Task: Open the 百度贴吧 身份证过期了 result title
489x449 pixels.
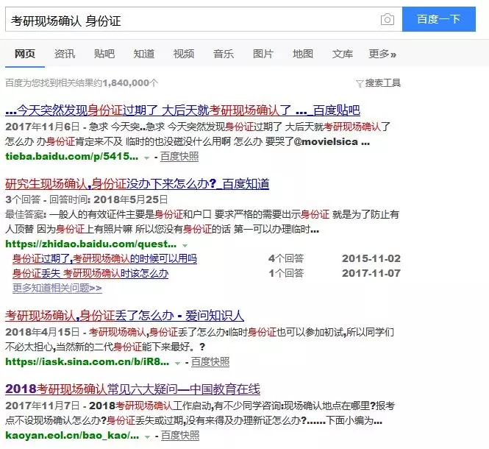Action: [182, 111]
